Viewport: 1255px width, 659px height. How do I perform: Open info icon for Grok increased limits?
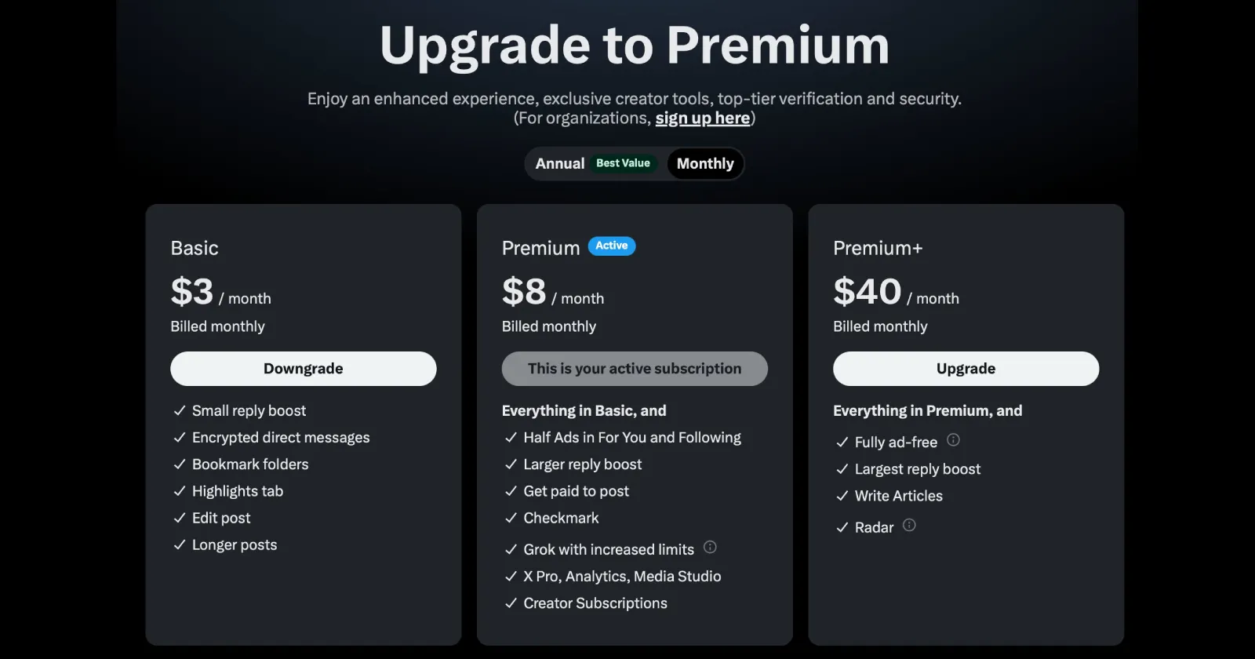pos(710,548)
